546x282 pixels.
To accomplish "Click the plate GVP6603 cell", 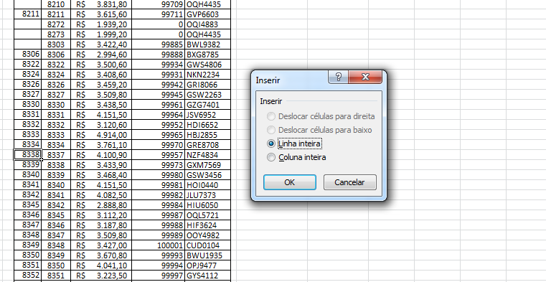I will (207, 14).
